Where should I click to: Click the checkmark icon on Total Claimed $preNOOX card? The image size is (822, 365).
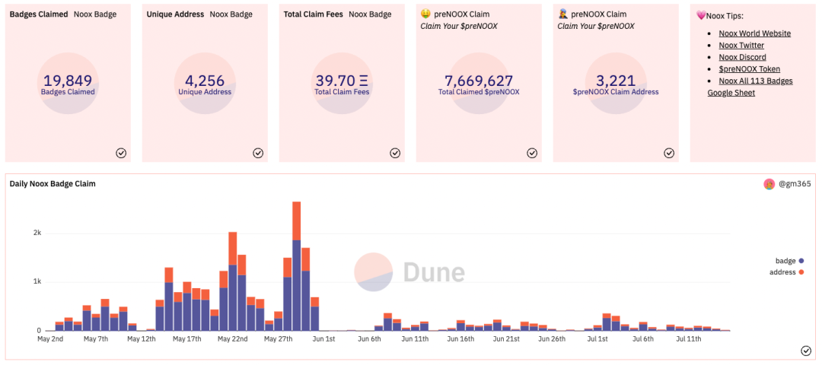[531, 153]
